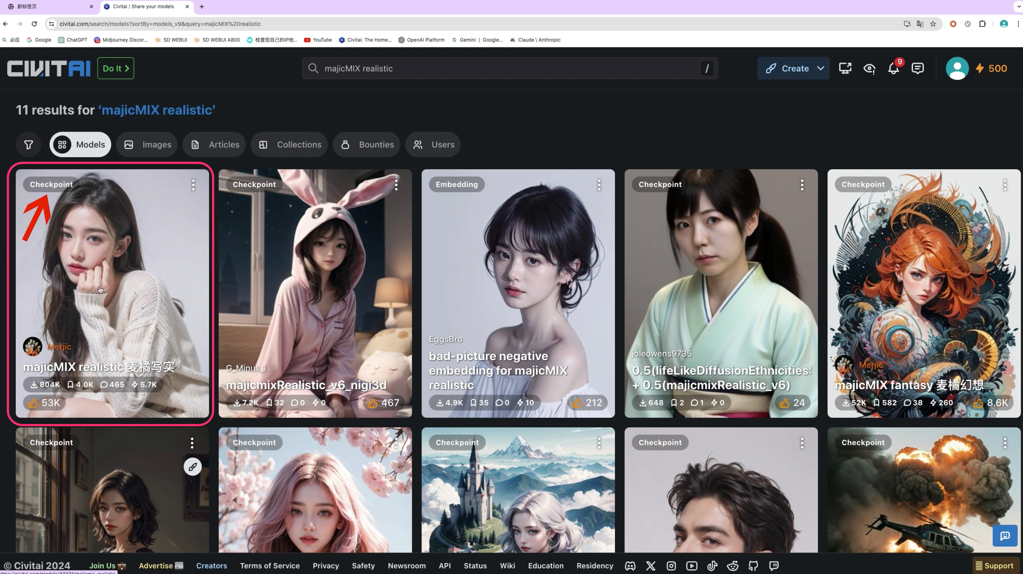This screenshot has height=574, width=1023.
Task: Open the chat messages icon
Action: point(917,68)
